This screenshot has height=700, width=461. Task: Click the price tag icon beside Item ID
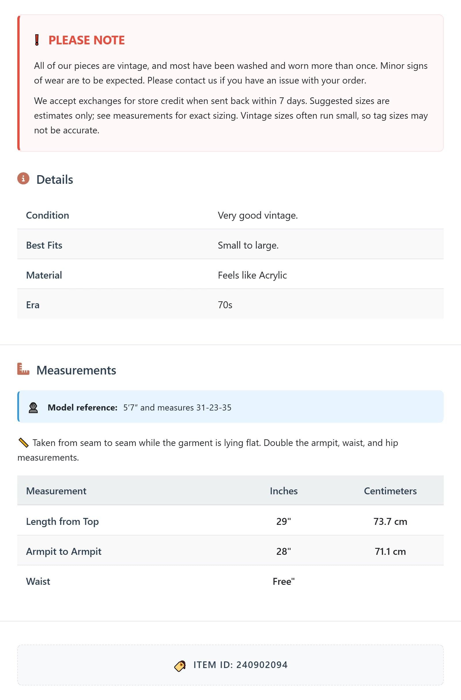(180, 666)
